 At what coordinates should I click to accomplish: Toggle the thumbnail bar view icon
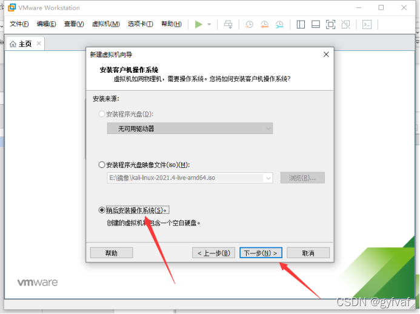pyautogui.click(x=316, y=24)
